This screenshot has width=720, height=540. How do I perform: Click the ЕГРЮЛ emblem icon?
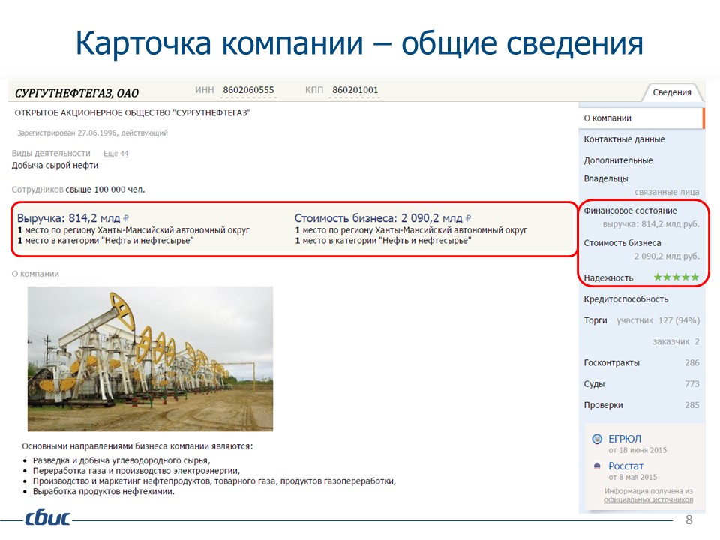coord(597,439)
